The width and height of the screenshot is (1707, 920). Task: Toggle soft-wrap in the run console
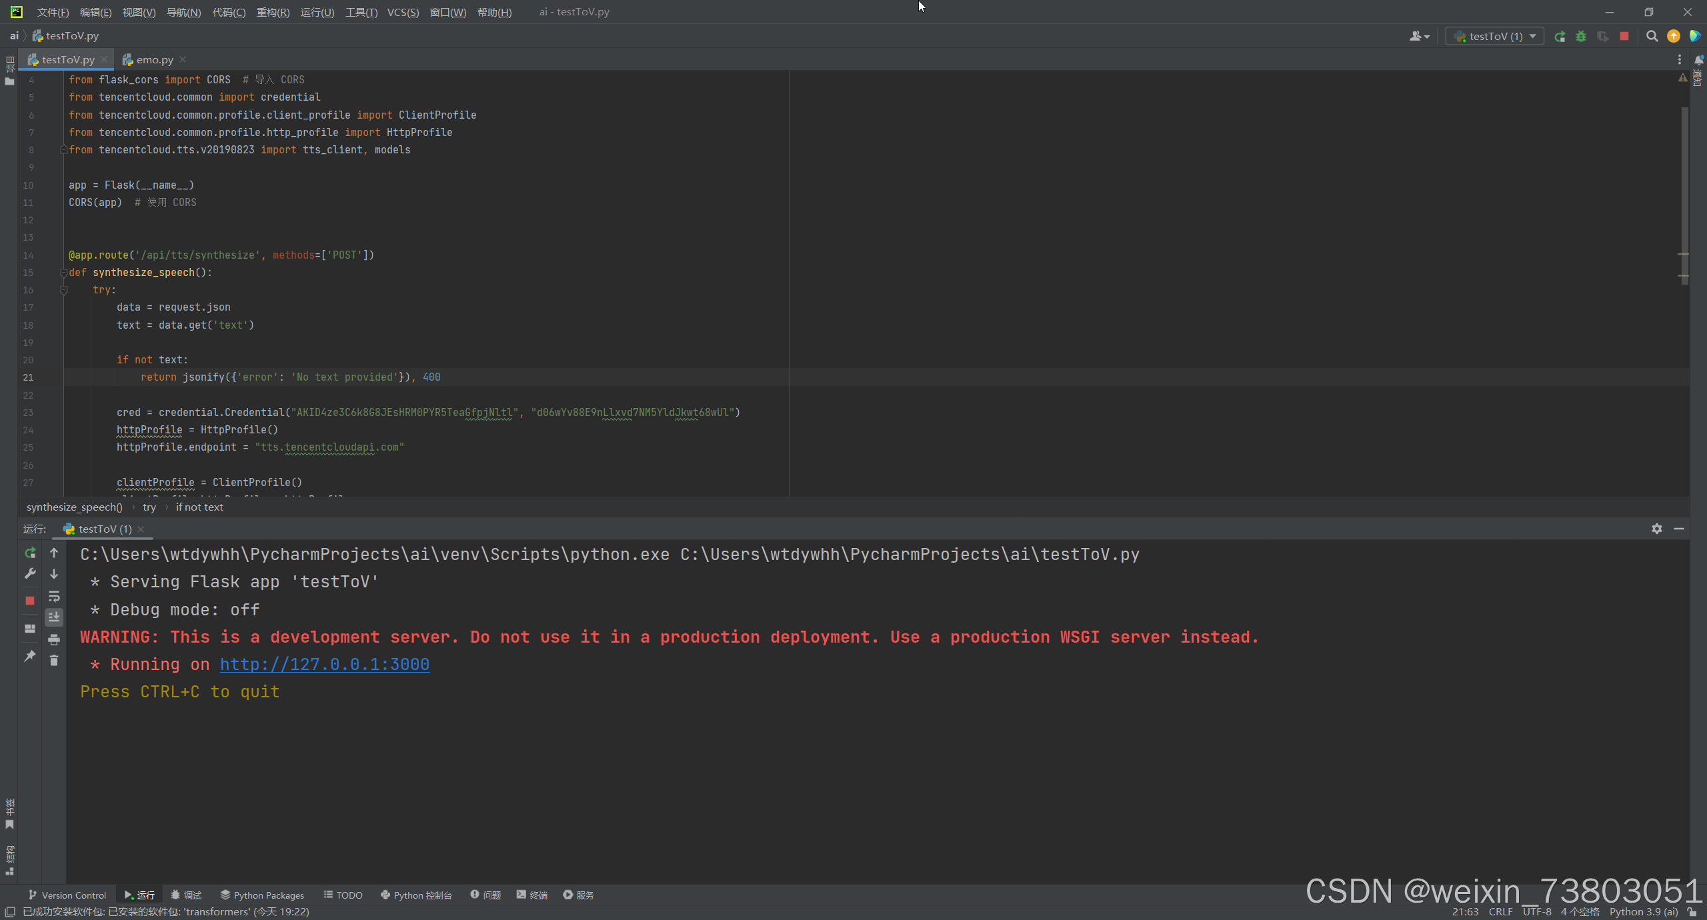[54, 596]
